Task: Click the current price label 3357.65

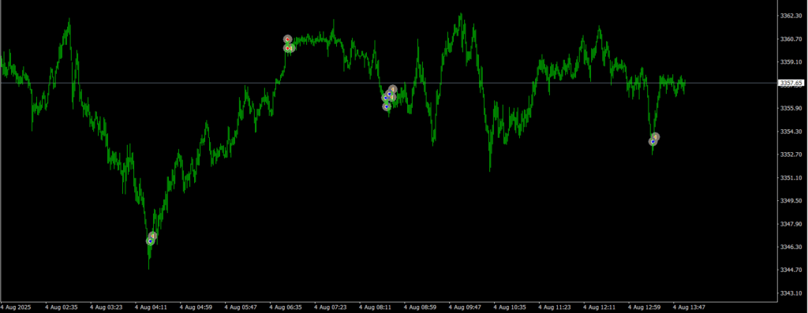Action: pyautogui.click(x=791, y=83)
